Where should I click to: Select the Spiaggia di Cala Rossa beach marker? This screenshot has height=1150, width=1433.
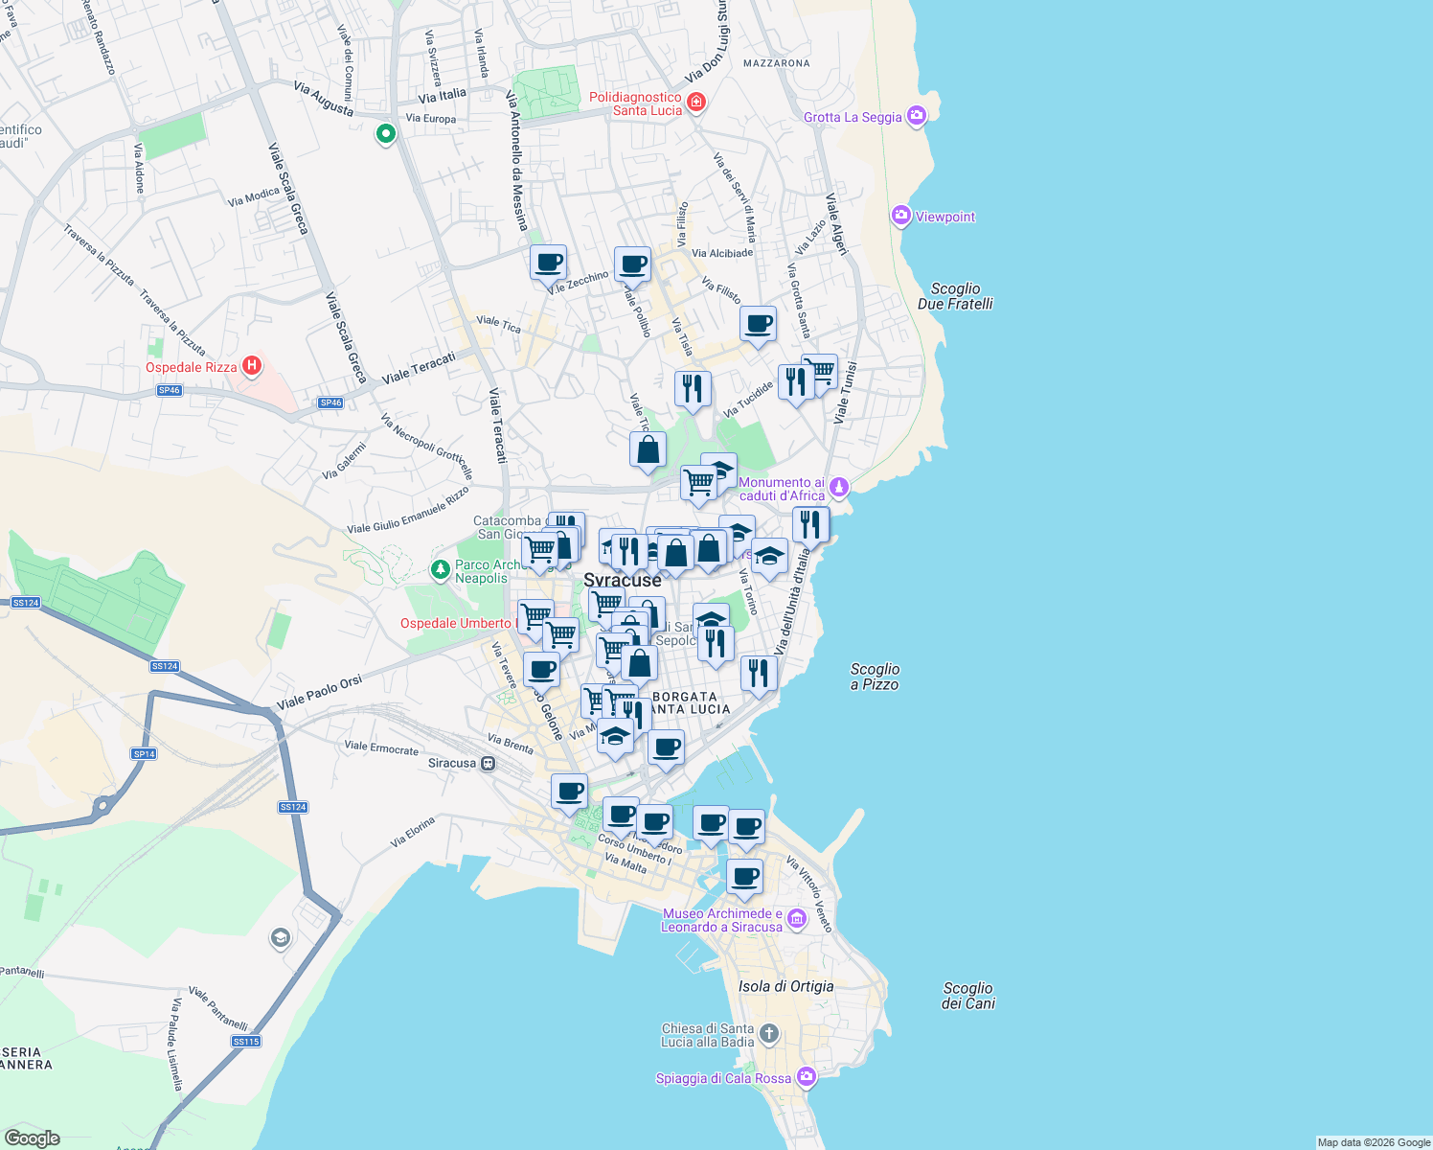pyautogui.click(x=806, y=1076)
